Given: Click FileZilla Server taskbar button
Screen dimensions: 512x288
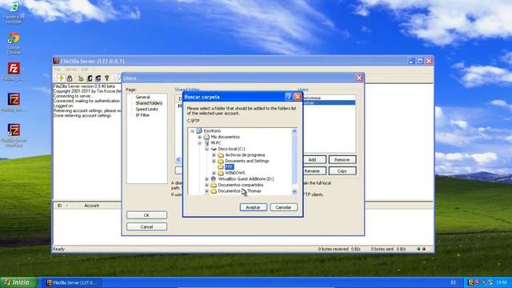Looking at the screenshot, I should pyautogui.click(x=73, y=282).
